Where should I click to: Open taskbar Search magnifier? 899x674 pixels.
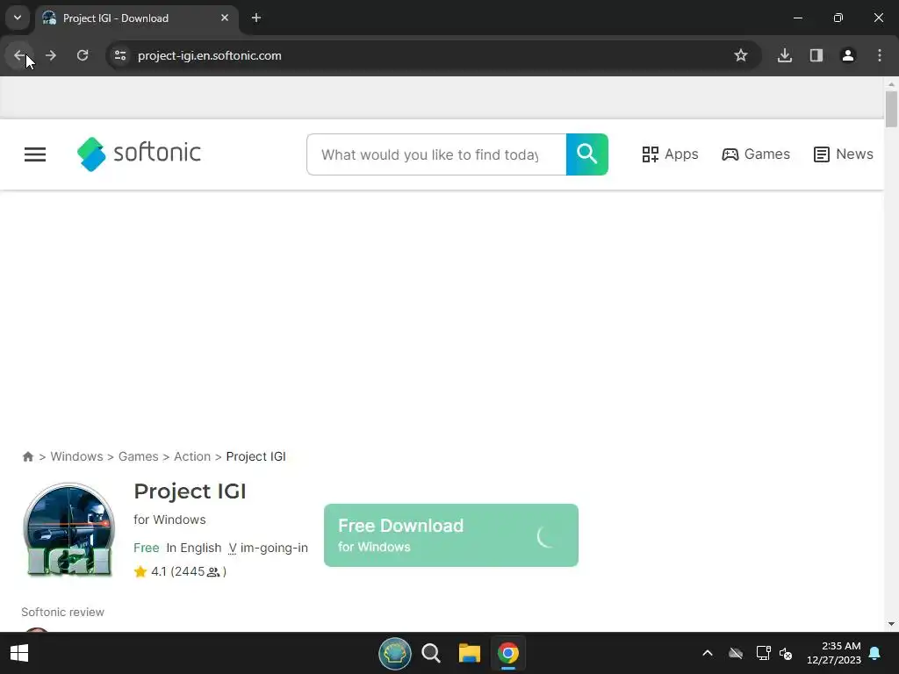coord(431,653)
